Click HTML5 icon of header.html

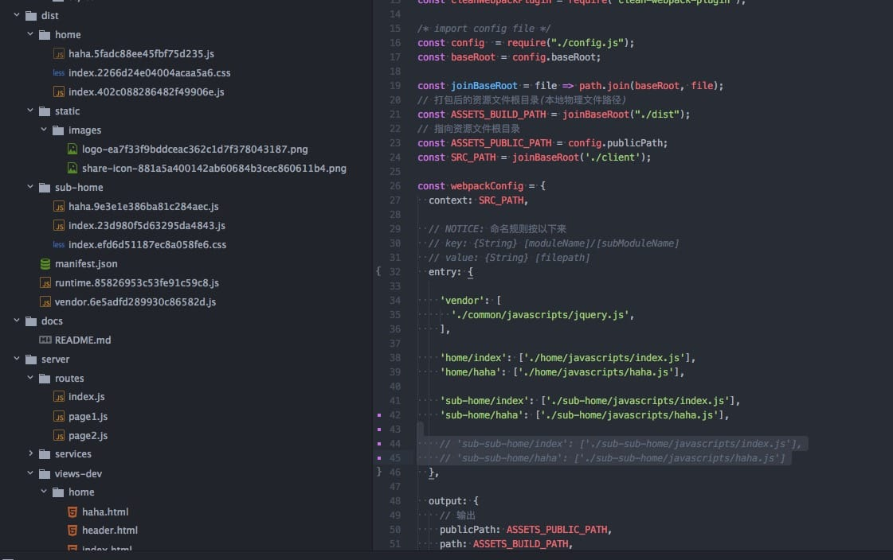72,531
